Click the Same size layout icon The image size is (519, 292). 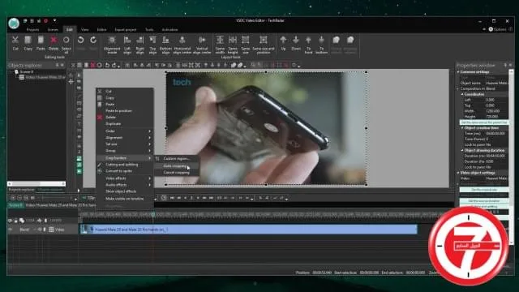click(245, 41)
